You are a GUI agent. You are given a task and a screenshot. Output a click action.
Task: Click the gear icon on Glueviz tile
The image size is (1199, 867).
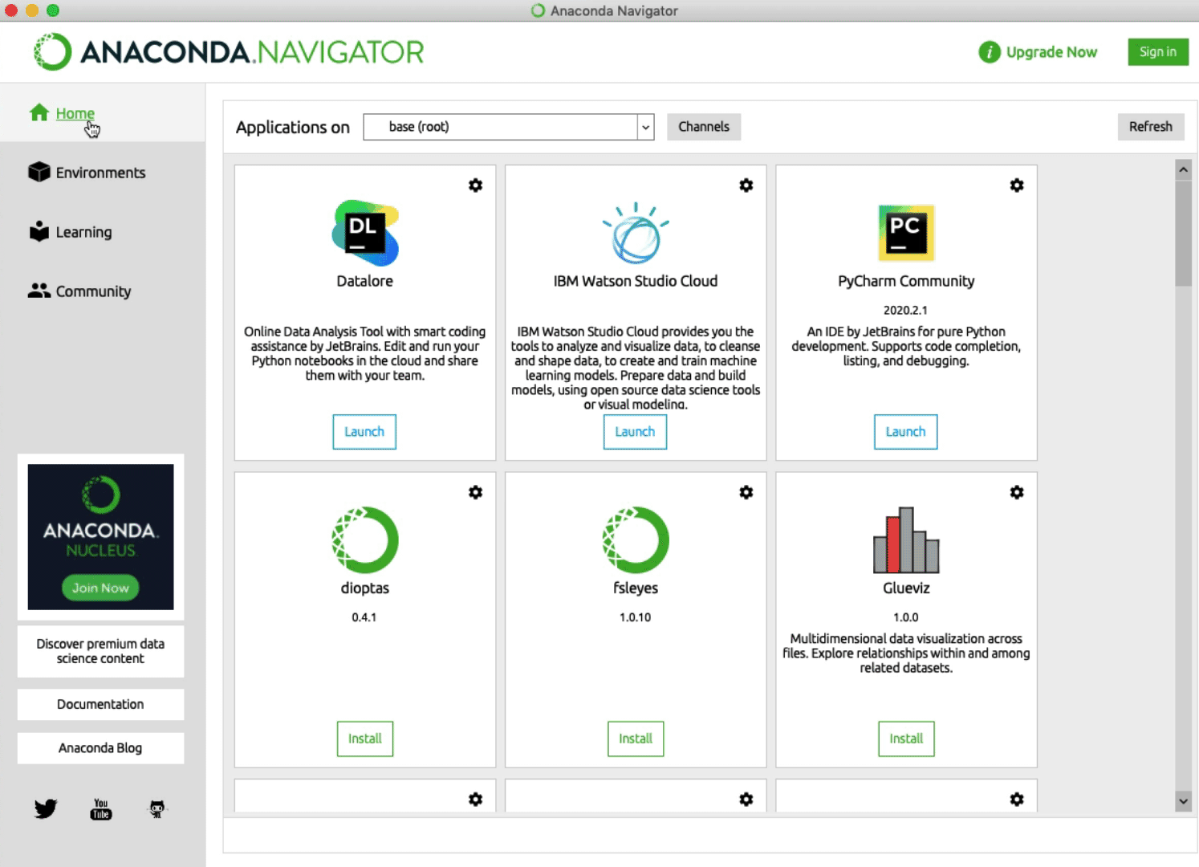pyautogui.click(x=1016, y=492)
